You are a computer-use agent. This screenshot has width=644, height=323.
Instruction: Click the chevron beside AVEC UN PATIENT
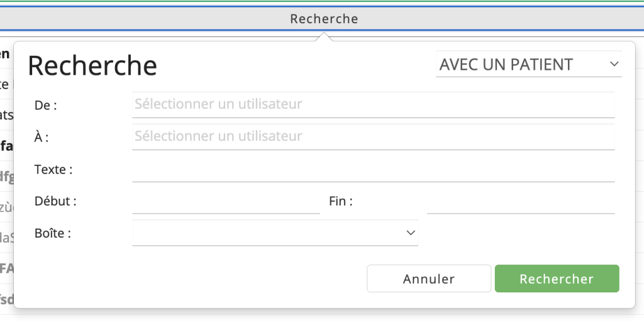tap(614, 64)
